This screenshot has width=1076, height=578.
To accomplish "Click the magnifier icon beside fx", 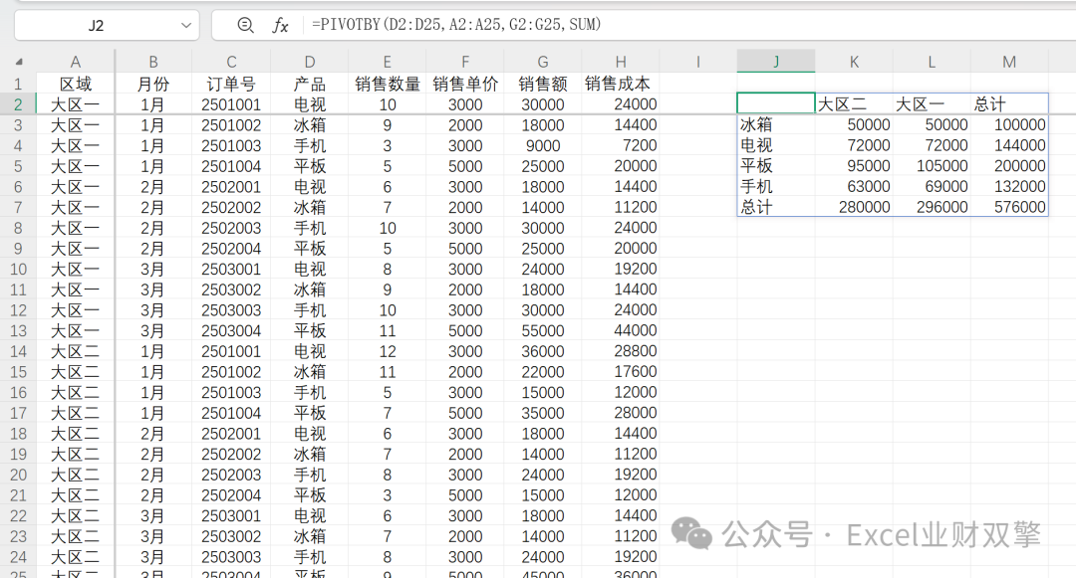I will (245, 25).
